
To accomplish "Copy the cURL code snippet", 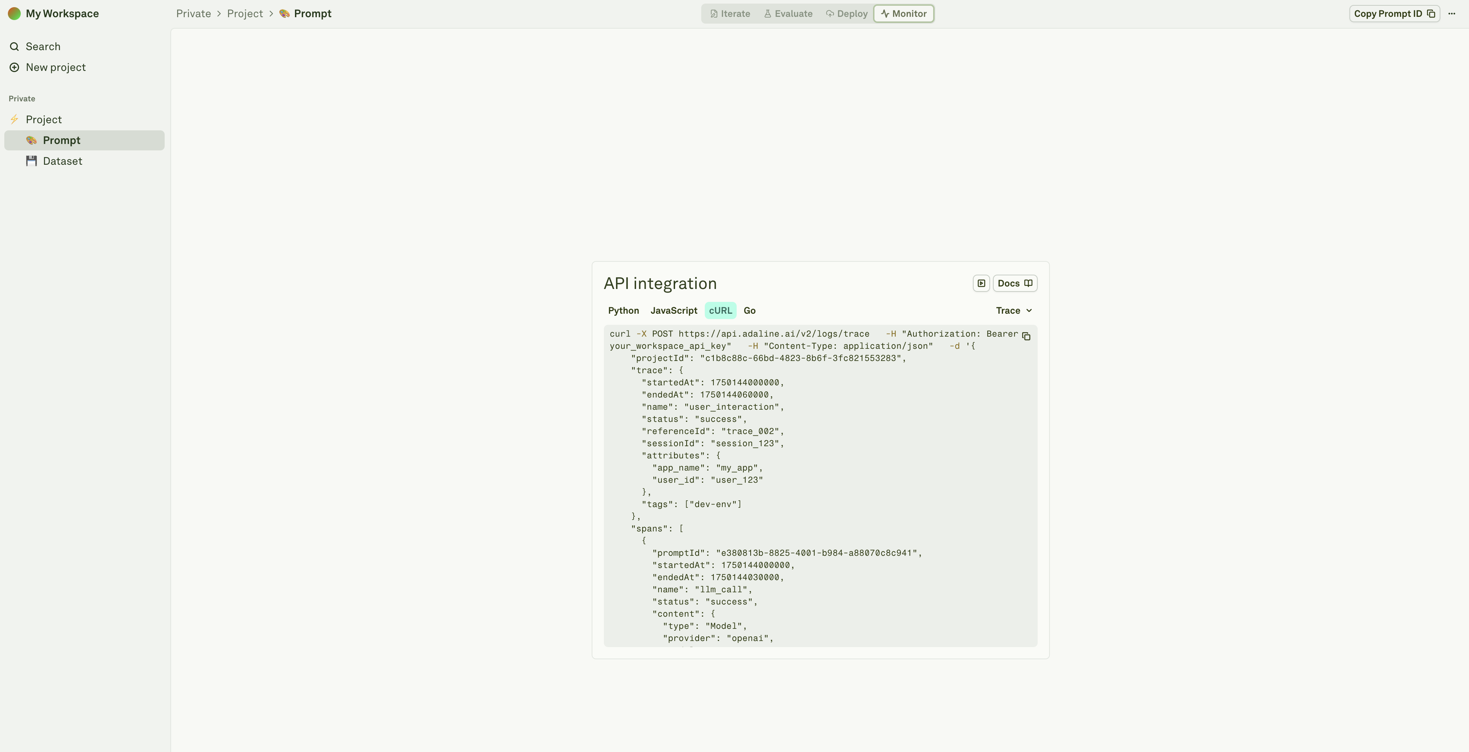I will point(1026,337).
